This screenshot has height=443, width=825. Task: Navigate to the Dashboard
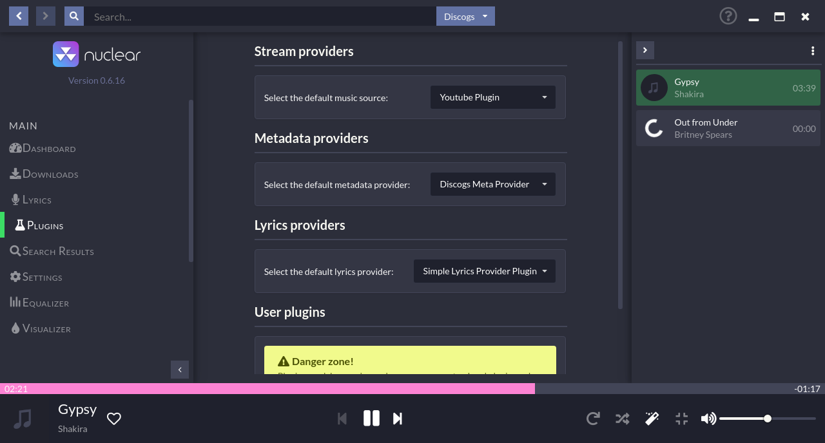coord(48,148)
